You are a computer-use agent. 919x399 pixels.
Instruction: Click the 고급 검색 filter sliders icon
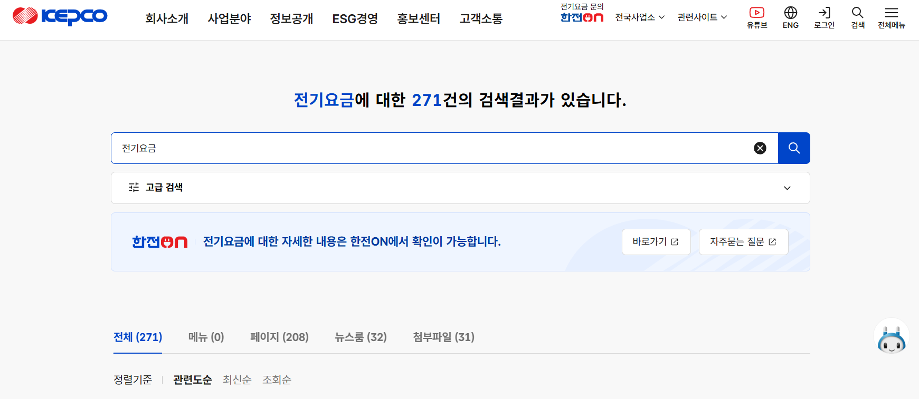(134, 187)
